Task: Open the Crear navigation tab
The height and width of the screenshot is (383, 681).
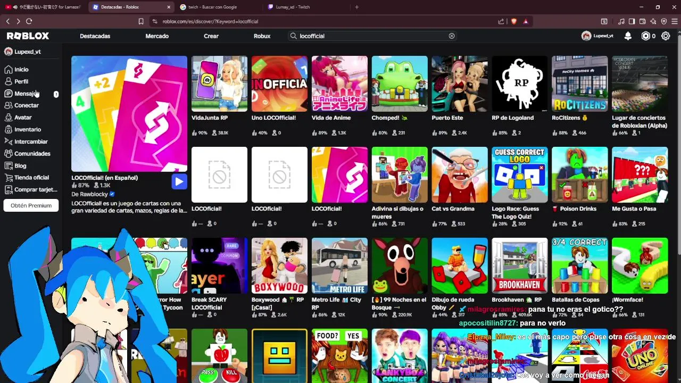Action: [x=211, y=36]
